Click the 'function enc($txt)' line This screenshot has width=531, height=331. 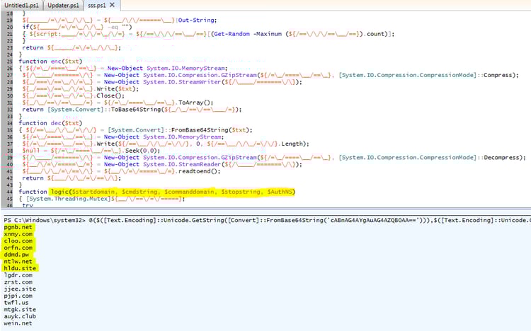(x=50, y=62)
